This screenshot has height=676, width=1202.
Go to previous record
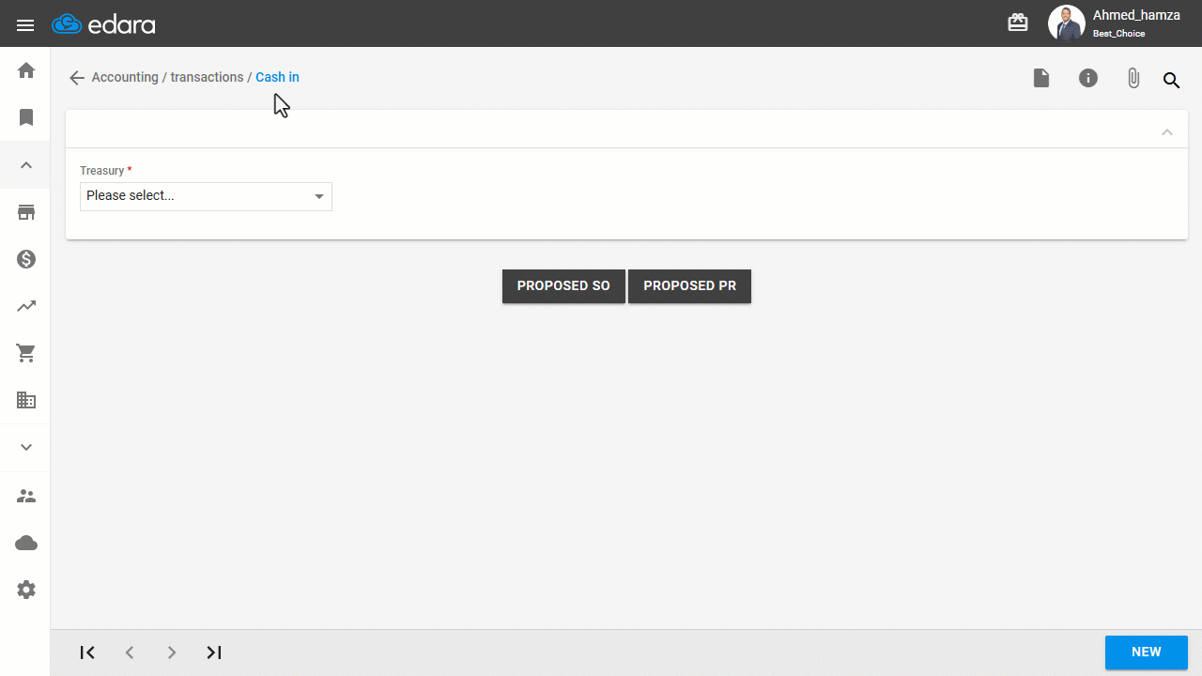130,653
